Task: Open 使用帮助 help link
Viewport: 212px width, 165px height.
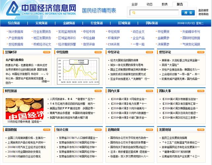Action: coord(203,14)
